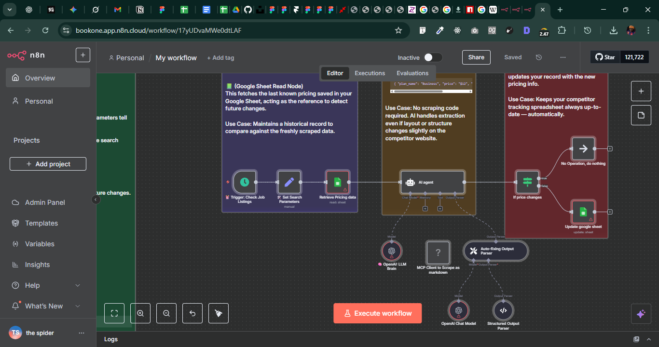This screenshot has width=659, height=347.
Task: Open the add node plus panel
Action: pos(641,91)
